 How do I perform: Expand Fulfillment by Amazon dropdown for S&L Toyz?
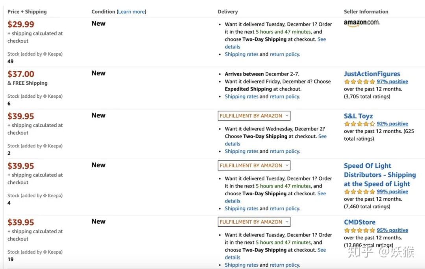[x=254, y=116]
